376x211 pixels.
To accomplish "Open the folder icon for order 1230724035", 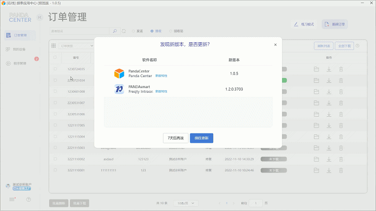I will coord(316,69).
